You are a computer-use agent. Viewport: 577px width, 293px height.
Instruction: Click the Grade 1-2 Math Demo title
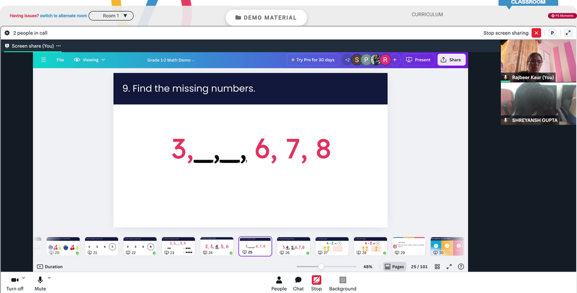171,60
